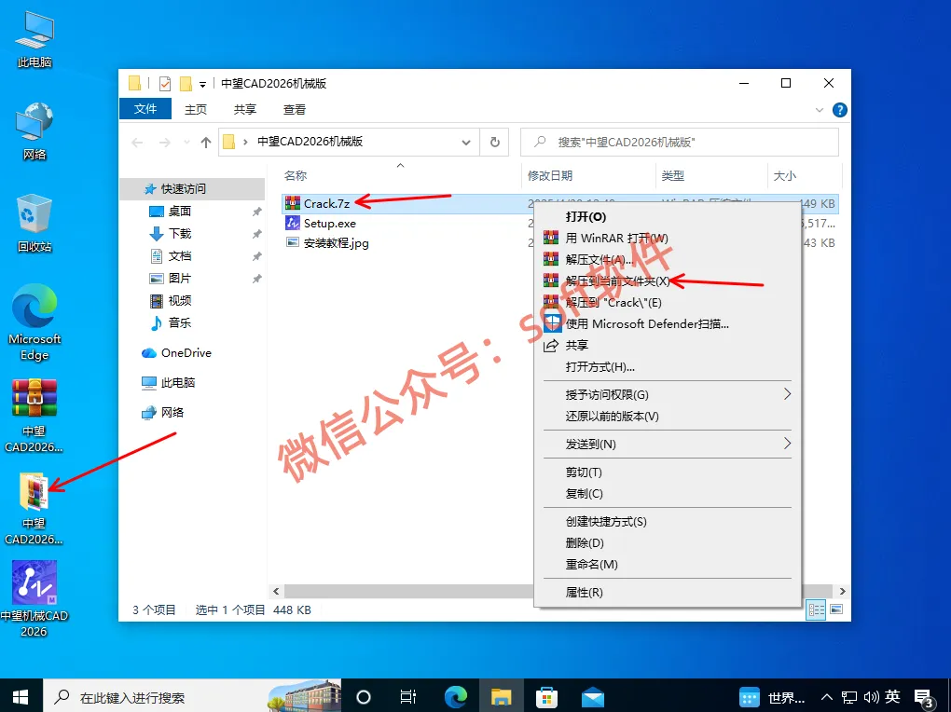Switch to large icons view in status bar
The image size is (951, 712).
tap(836, 609)
